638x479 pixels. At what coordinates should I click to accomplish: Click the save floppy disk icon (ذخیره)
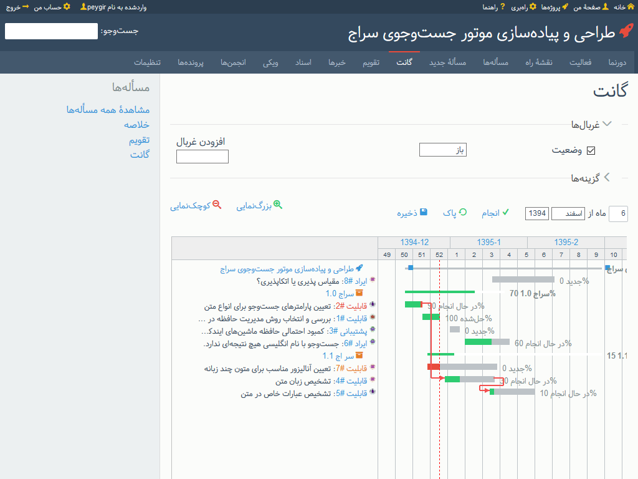pyautogui.click(x=424, y=212)
